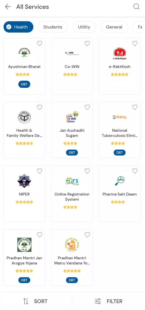The height and width of the screenshot is (310, 145).
Task: Open Pradhan Mantri Matru Vandana Yojana card
Action: [72, 257]
